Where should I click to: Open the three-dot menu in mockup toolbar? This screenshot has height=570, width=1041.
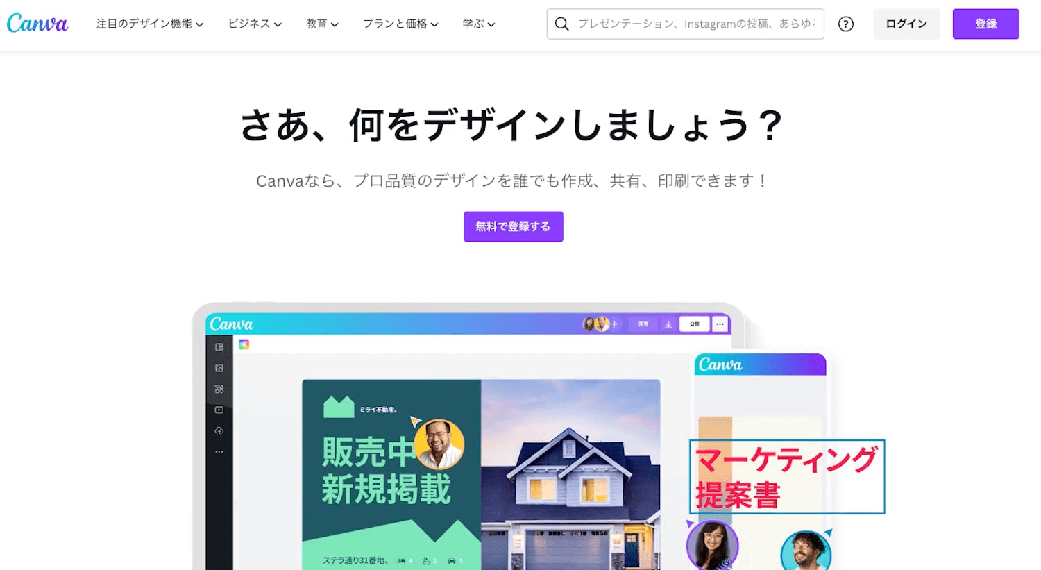tap(720, 324)
